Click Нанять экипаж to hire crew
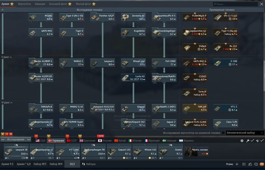This screenshot has width=265, height=170. click(x=196, y=151)
